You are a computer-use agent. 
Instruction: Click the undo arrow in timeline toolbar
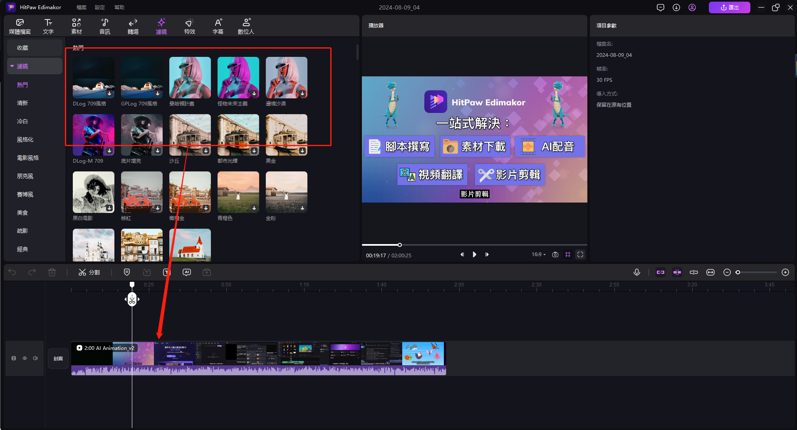[x=12, y=272]
